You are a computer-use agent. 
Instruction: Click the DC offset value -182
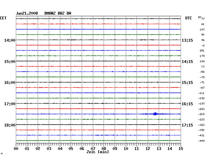pos(201,98)
